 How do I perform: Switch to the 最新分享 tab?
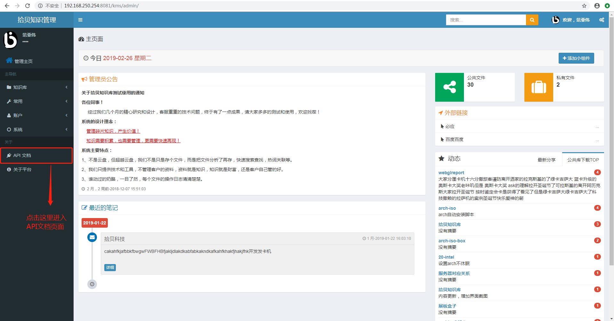(546, 160)
